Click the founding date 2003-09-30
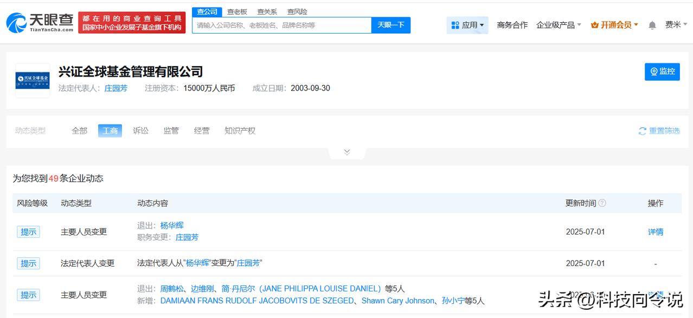693x318 pixels. point(310,88)
